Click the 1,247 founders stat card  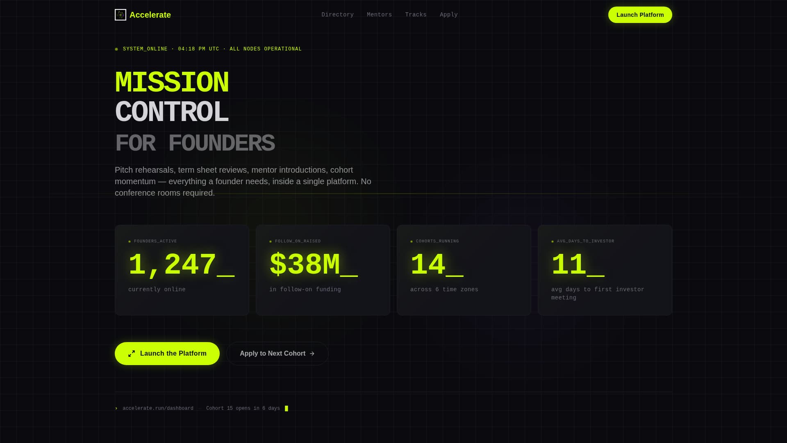182,270
